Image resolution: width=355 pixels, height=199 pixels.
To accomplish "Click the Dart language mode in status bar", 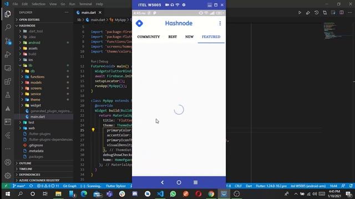I will 249,186.
